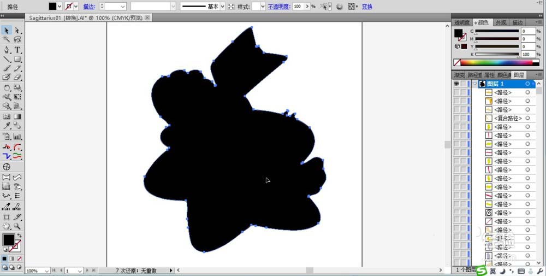Set fill mode to Gradient in toolbox
The width and height of the screenshot is (546, 276).
[x=12, y=259]
